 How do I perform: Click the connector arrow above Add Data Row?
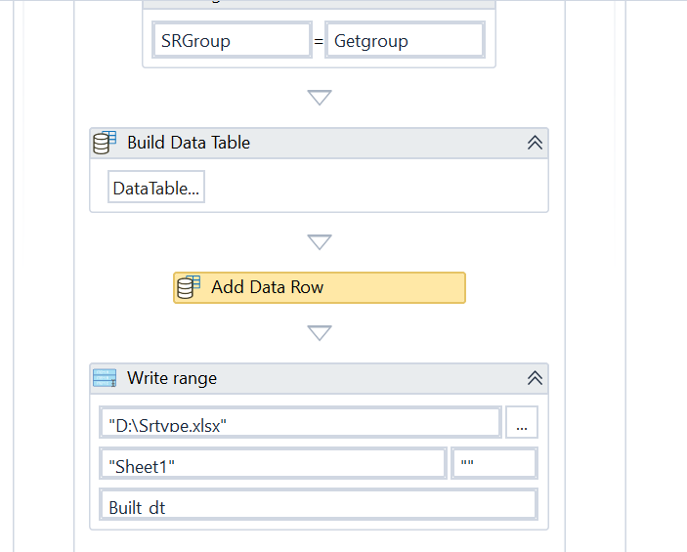[x=320, y=241]
